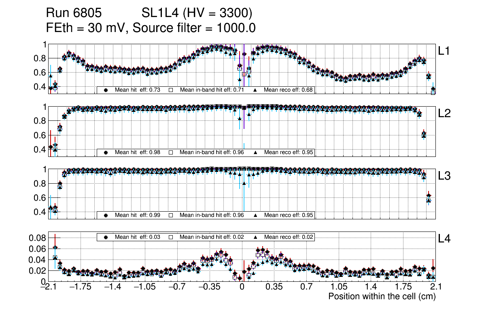484x313 pixels.
Task: Select the 'Mean reco eff: 0.68' legend entry
Action: tap(289, 90)
